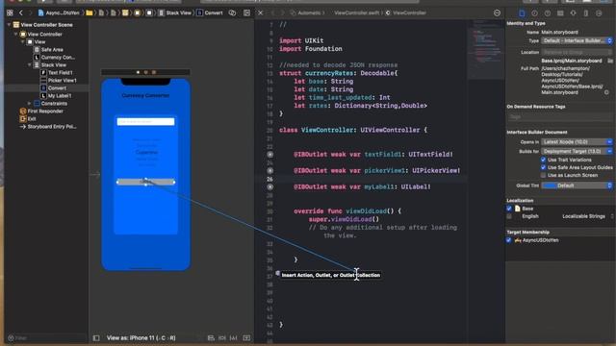Open the related items grid menu icon
This screenshot has width=616, height=346.
click(10, 12)
